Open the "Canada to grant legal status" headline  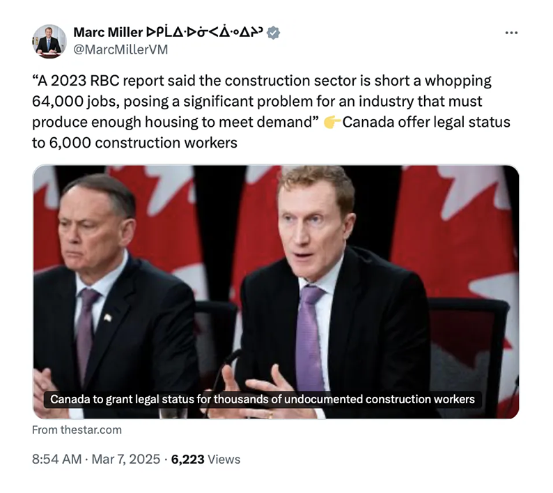[x=263, y=400]
